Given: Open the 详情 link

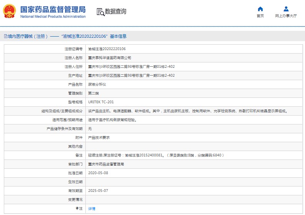Looking at the screenshot, I should coord(92,208).
